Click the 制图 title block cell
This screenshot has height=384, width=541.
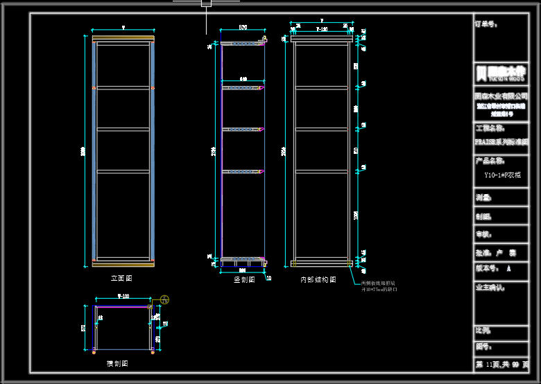point(501,216)
